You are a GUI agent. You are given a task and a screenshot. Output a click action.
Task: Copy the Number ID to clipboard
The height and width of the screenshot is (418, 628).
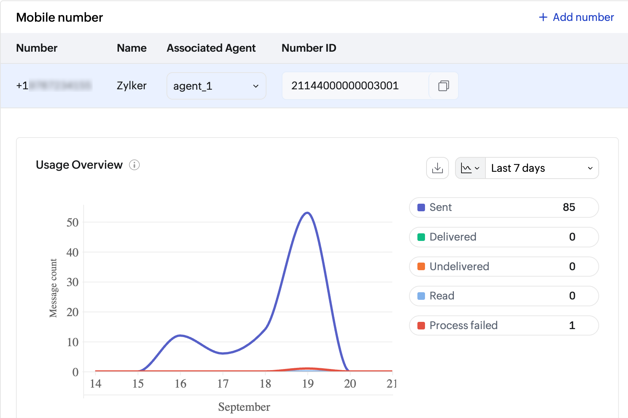pos(443,86)
